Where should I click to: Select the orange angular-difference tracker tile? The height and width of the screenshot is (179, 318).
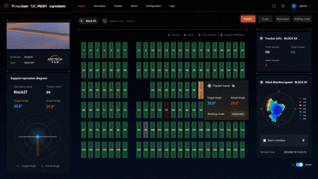(201, 90)
